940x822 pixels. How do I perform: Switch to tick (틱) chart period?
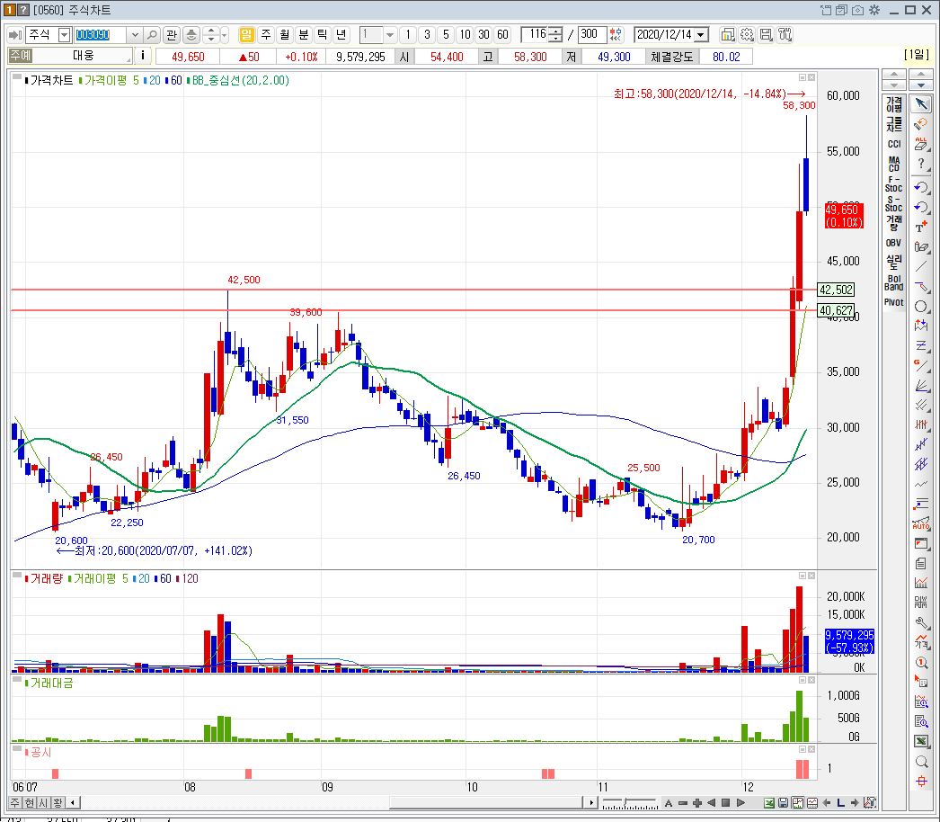[322, 35]
